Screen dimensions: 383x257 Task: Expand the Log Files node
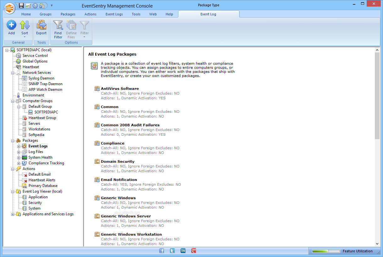19,152
